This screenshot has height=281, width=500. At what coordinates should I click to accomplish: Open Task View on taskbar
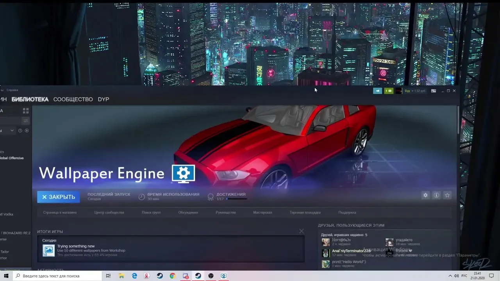108,276
